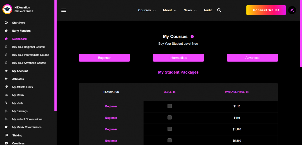Click the Beginner Course sidebar icon

pyautogui.click(x=6, y=47)
